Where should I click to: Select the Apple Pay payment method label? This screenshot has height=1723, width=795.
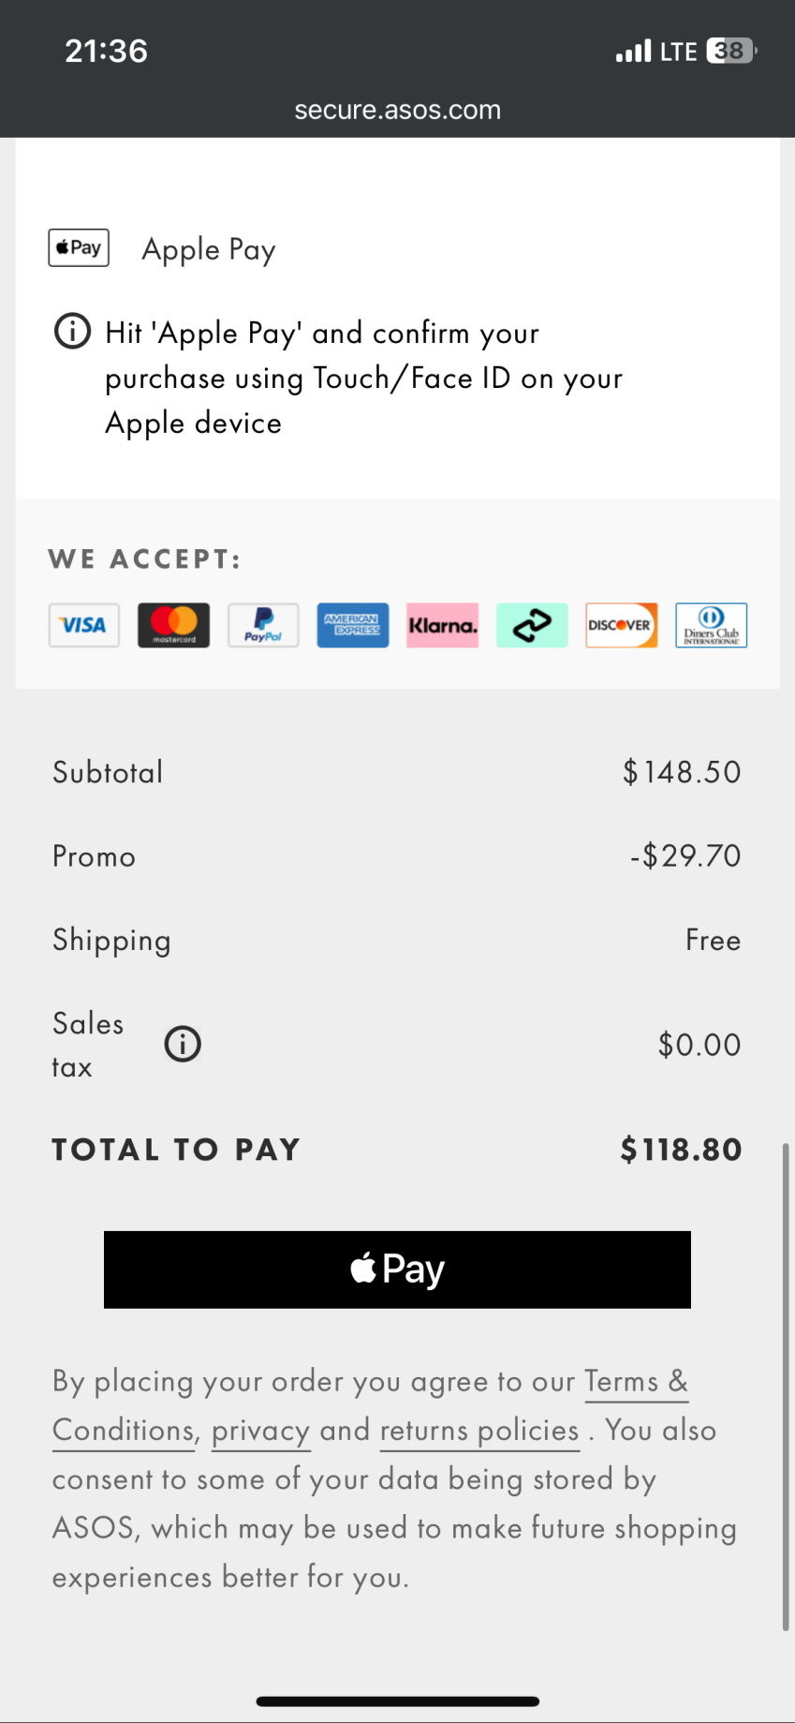pyautogui.click(x=209, y=249)
